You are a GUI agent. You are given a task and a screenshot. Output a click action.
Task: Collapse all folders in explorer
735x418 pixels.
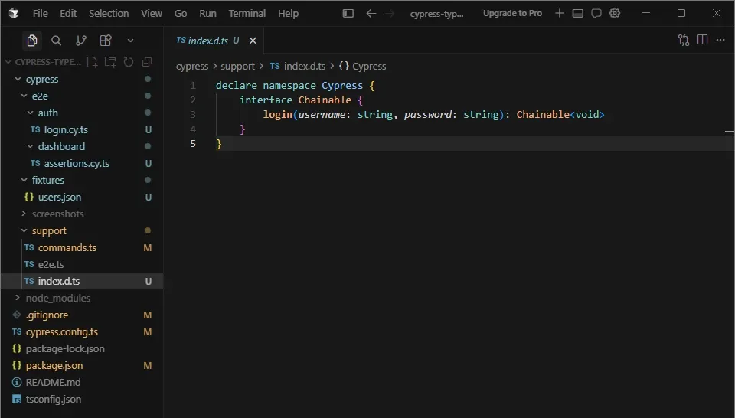147,62
